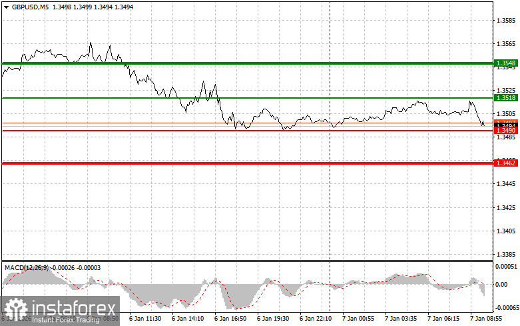Click the OHLC values 1.3498 1.3499 1.3494 1.3494
This screenshot has width=520, height=326.
pyautogui.click(x=93, y=7)
